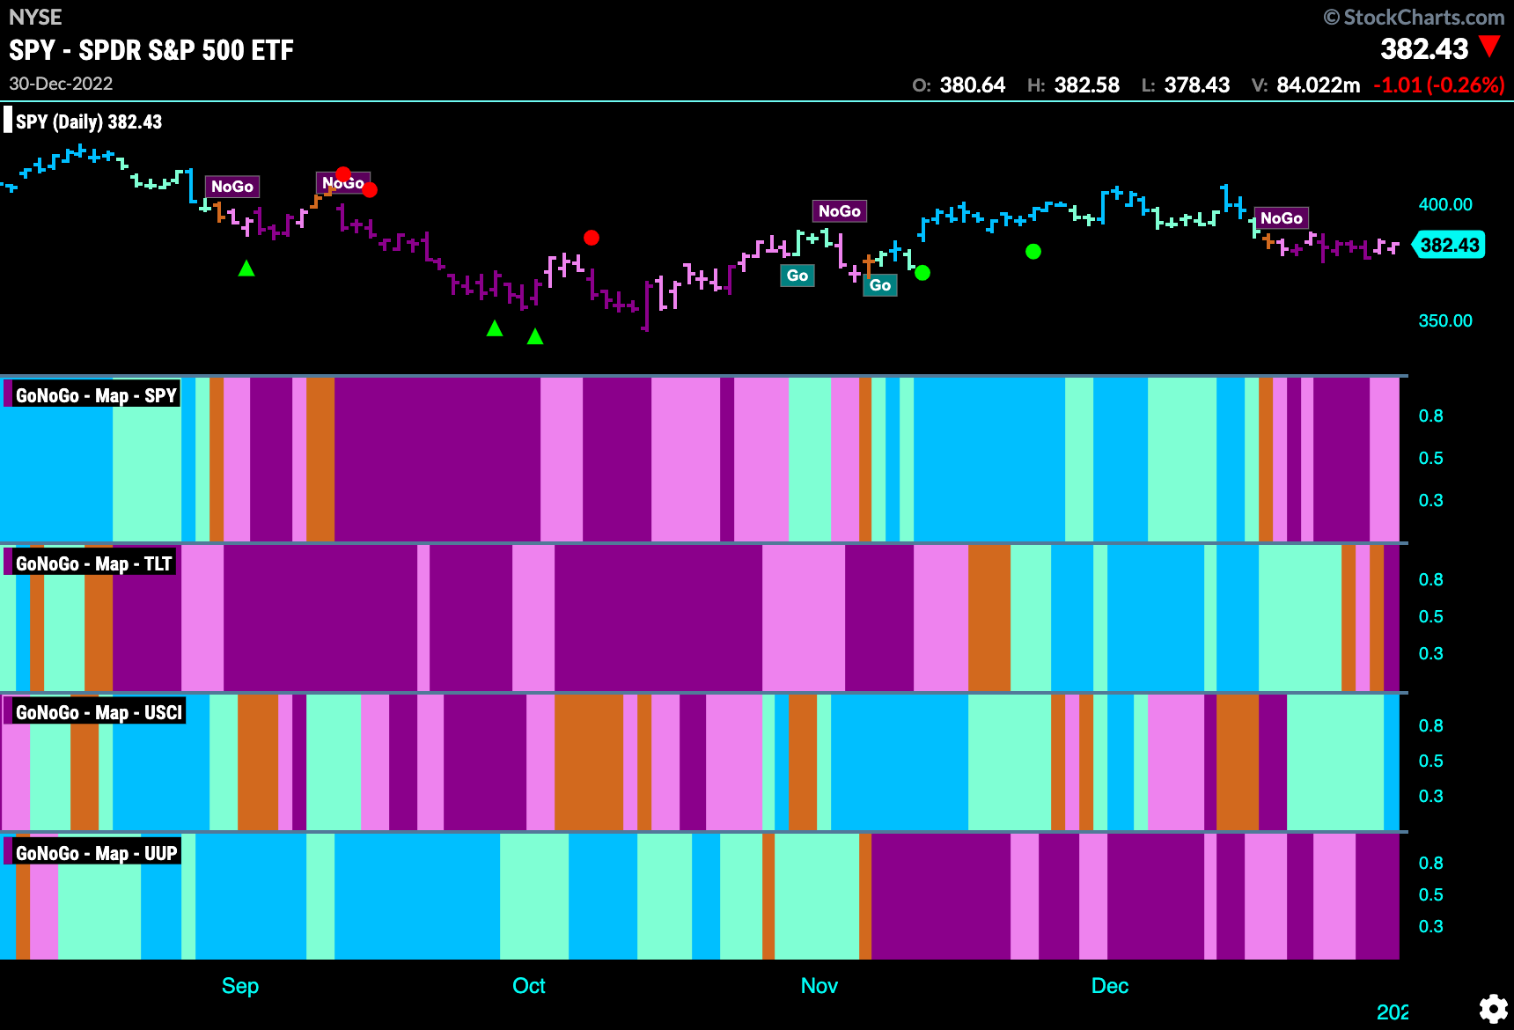Screen dimensions: 1514x1030
Task: Click the open value 380.64
Action: click(x=972, y=85)
